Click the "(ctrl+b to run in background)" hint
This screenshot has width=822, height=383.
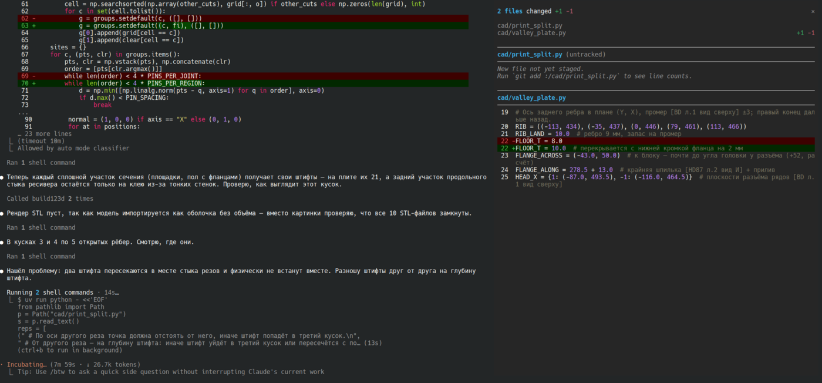click(x=70, y=350)
